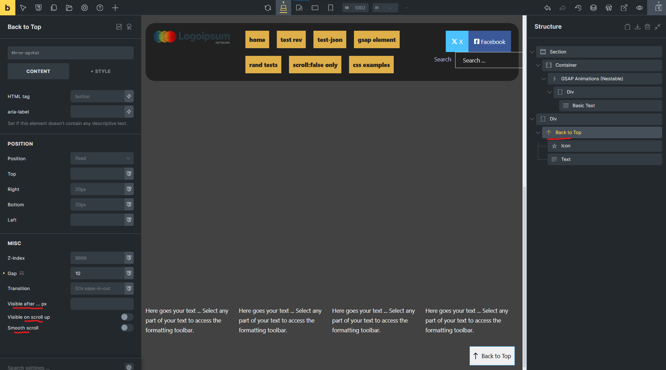Collapse the GSAP Animations (Nestable) tree item
Viewport: 666px width, 370px height.
click(543, 79)
